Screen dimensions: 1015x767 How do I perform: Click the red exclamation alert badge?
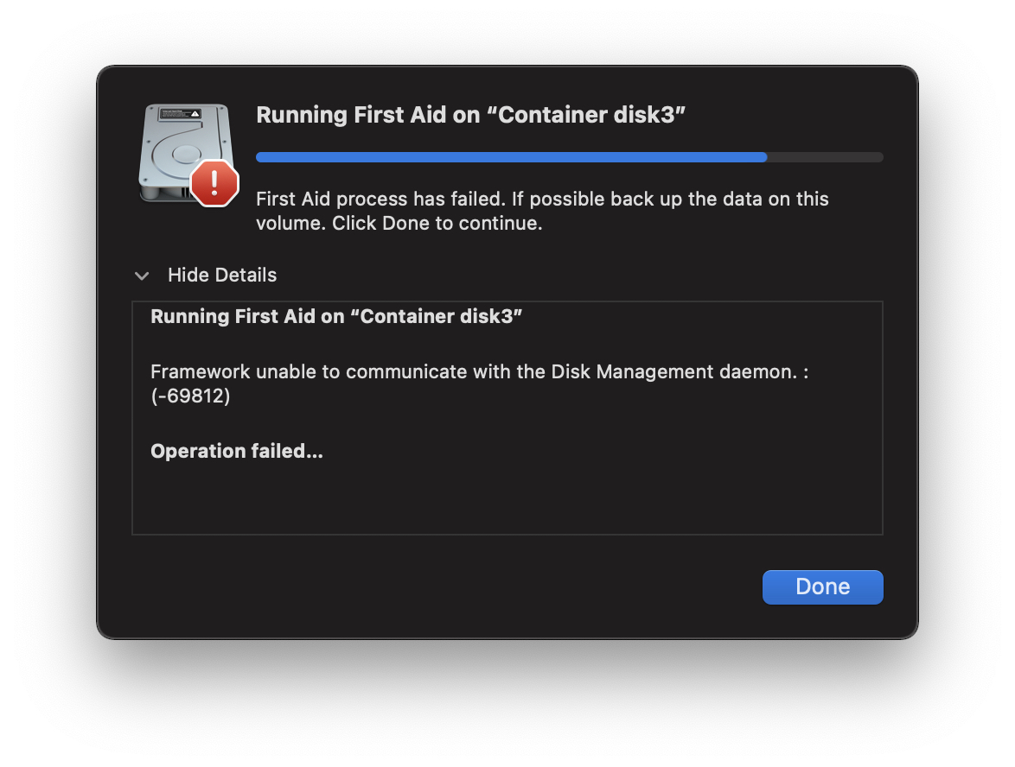coord(214,183)
